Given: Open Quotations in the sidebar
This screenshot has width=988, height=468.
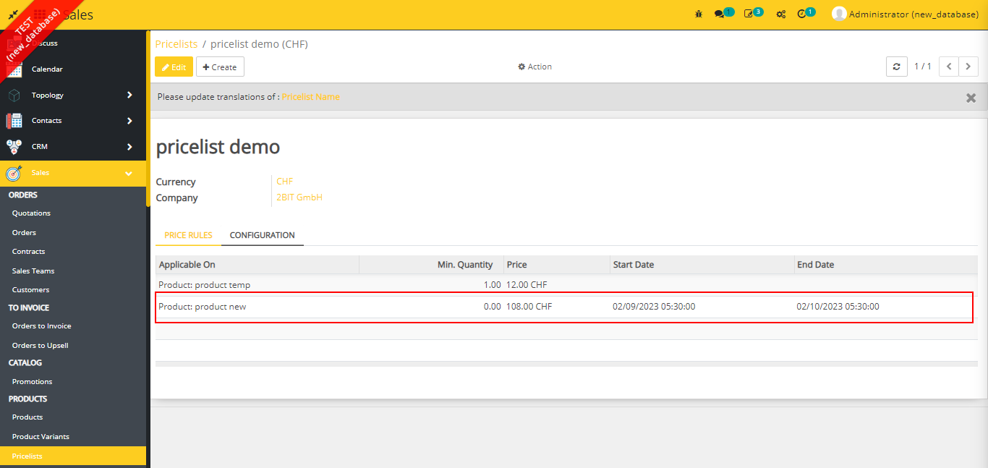Looking at the screenshot, I should tap(31, 213).
